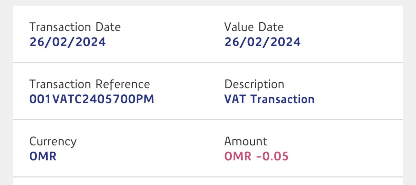
Task: Select the transaction date 26/02/2024 value
Action: coord(67,42)
